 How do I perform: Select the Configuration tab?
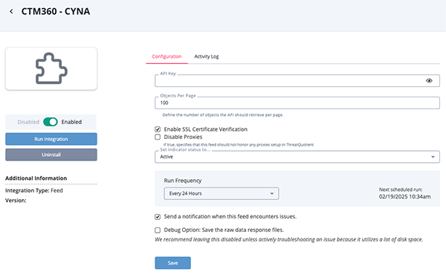167,56
